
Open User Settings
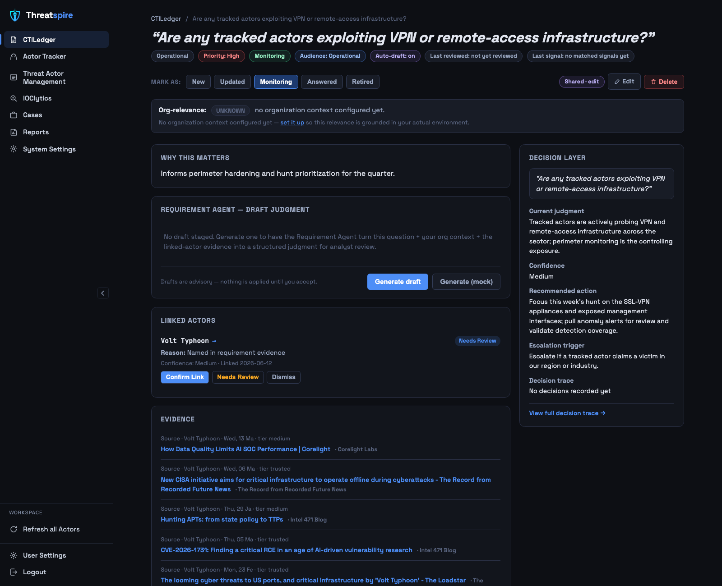(x=56, y=555)
